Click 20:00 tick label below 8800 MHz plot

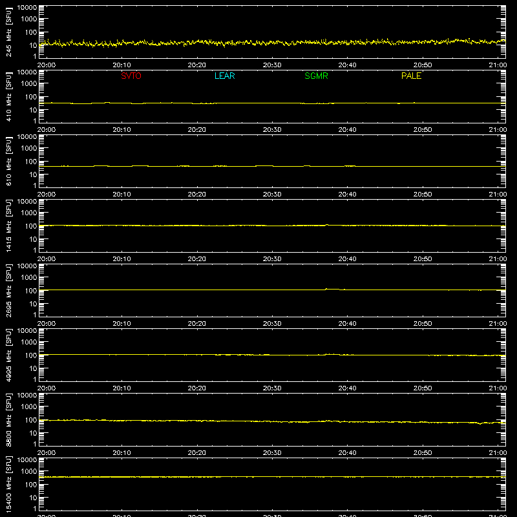click(47, 453)
